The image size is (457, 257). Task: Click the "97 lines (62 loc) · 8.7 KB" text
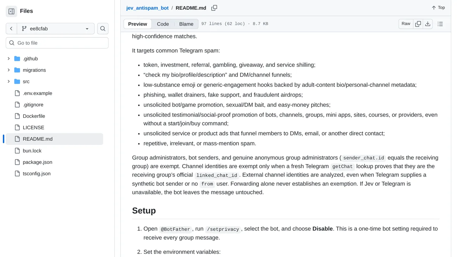(235, 24)
